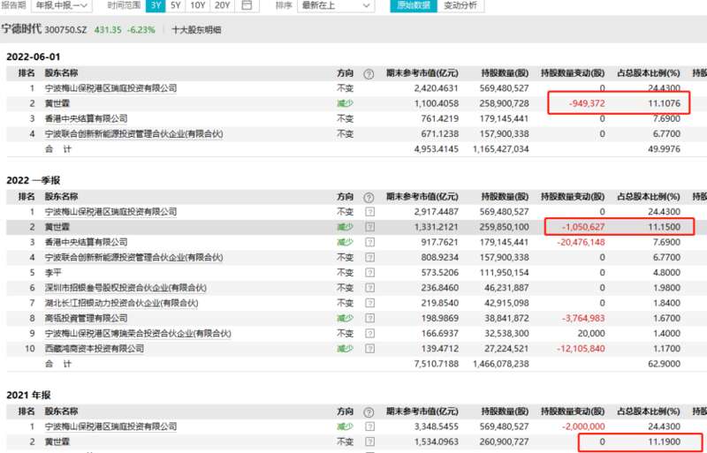Screen dimensions: 707x453
Task: Select the 5Y time range
Action: [x=176, y=5]
